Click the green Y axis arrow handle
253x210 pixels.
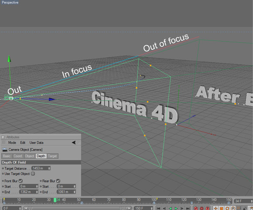[9, 58]
